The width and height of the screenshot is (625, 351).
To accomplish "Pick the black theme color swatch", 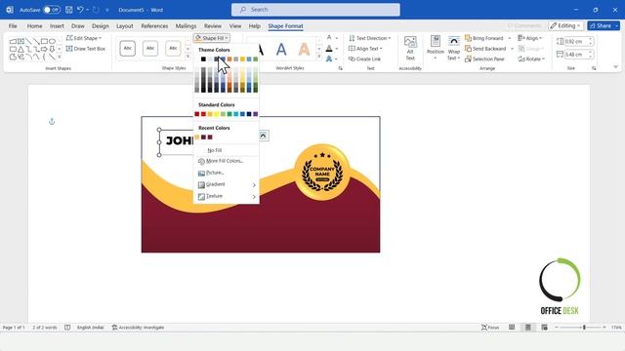I will 203,59.
